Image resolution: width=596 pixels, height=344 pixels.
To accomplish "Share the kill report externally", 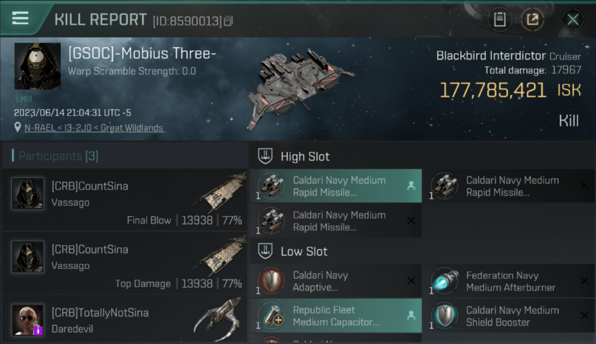I will [x=532, y=19].
